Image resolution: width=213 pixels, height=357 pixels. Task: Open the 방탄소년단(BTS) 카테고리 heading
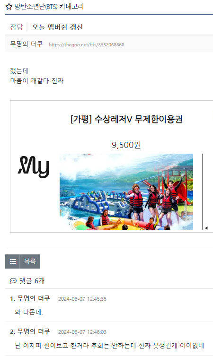click(x=49, y=6)
